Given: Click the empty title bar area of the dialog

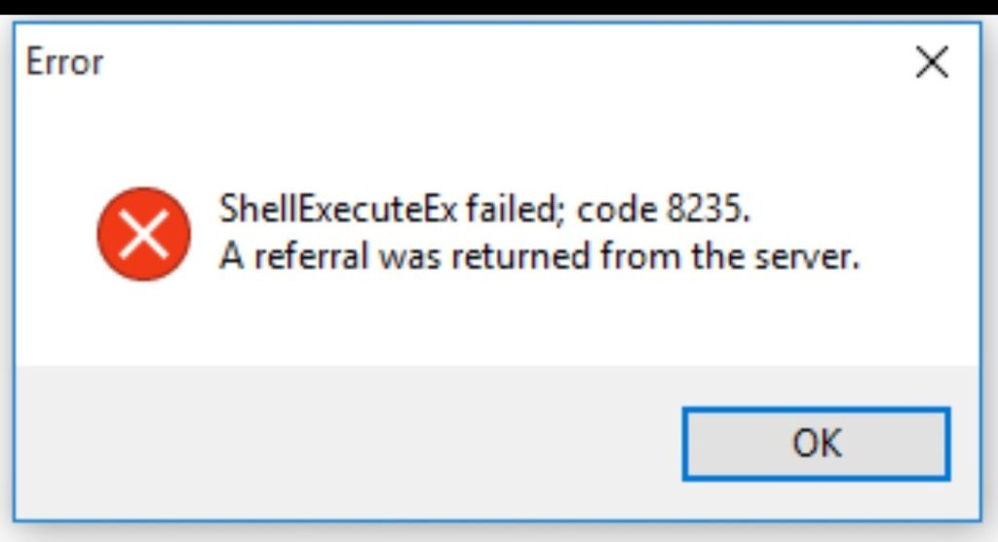Looking at the screenshot, I should click(496, 61).
